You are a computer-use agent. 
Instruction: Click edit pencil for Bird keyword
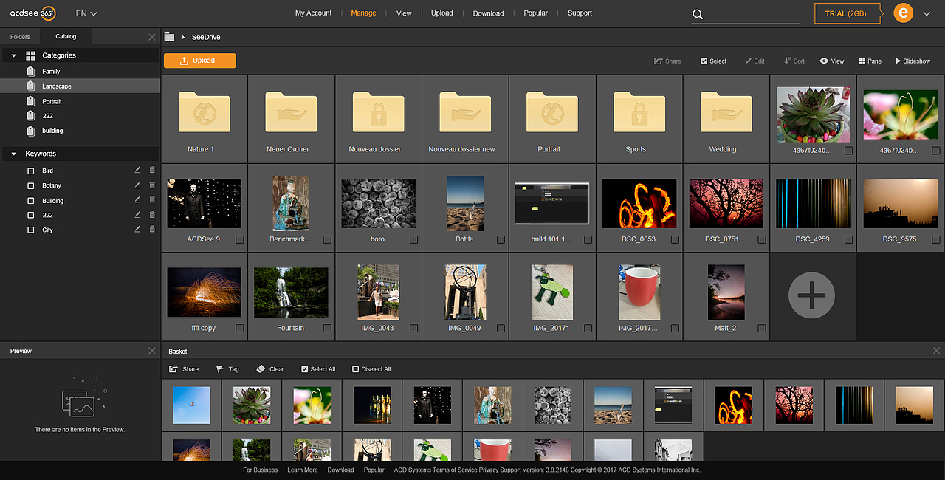137,171
